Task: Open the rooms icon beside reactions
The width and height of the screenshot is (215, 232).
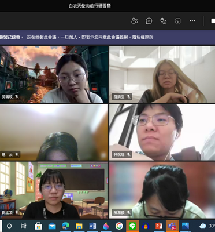Action: coord(178,21)
